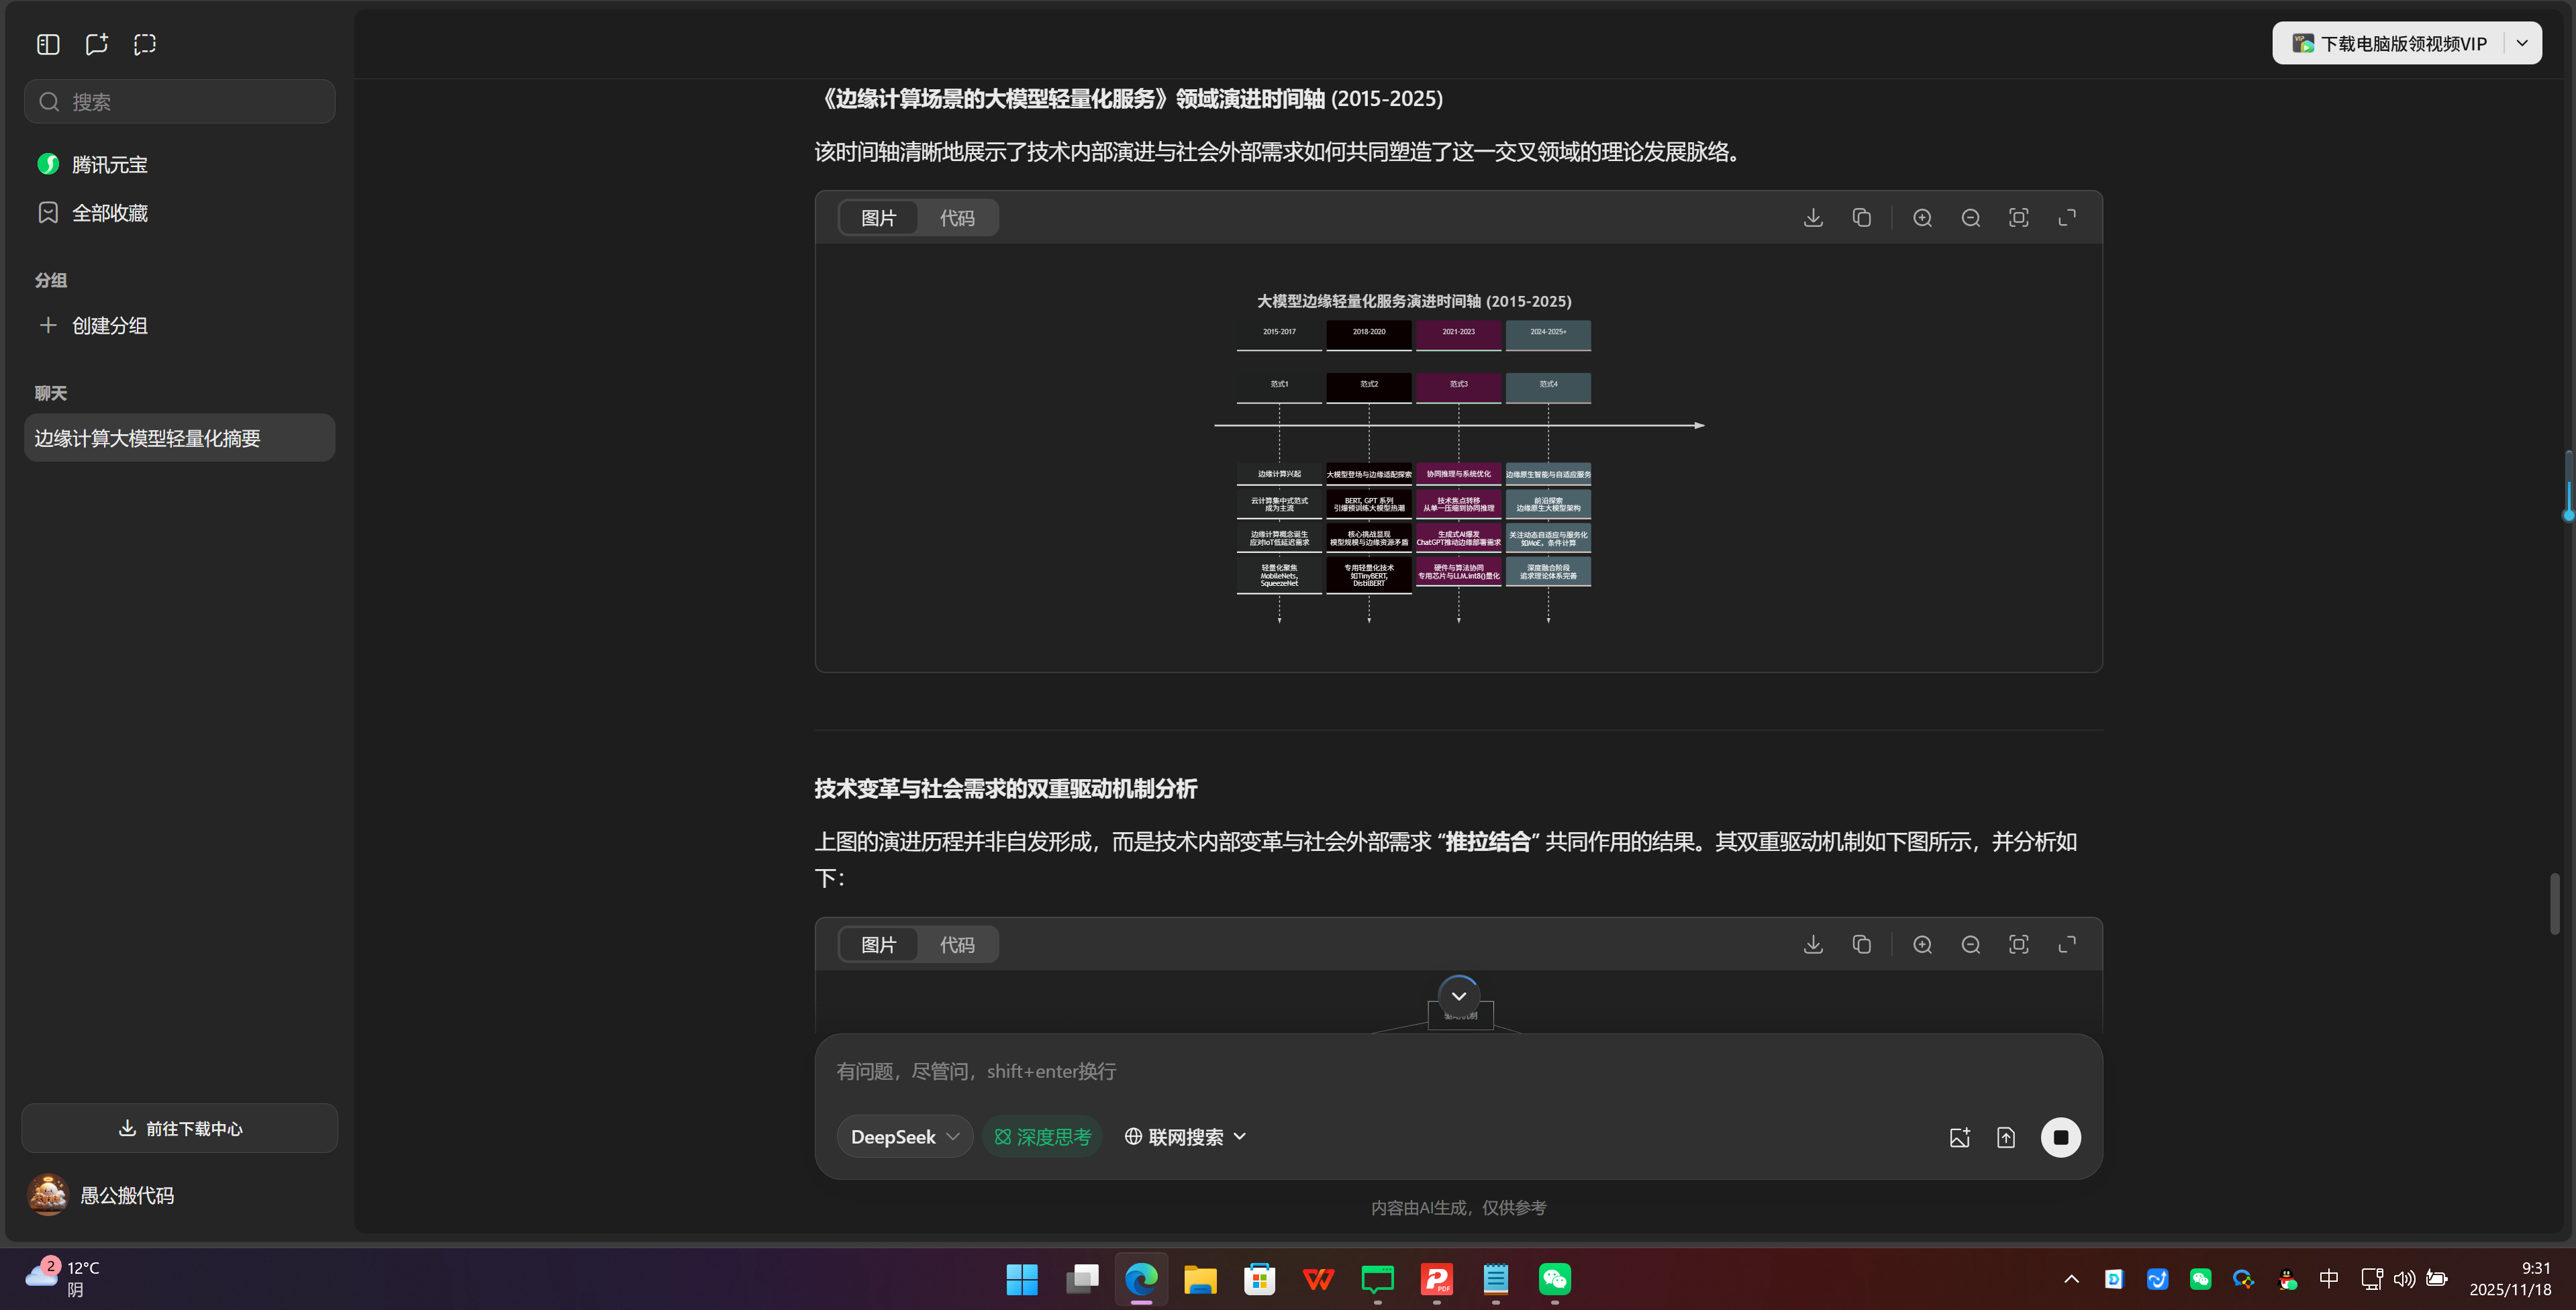Expand the VIP download options menu
This screenshot has height=1310, width=2576.
[2522, 43]
